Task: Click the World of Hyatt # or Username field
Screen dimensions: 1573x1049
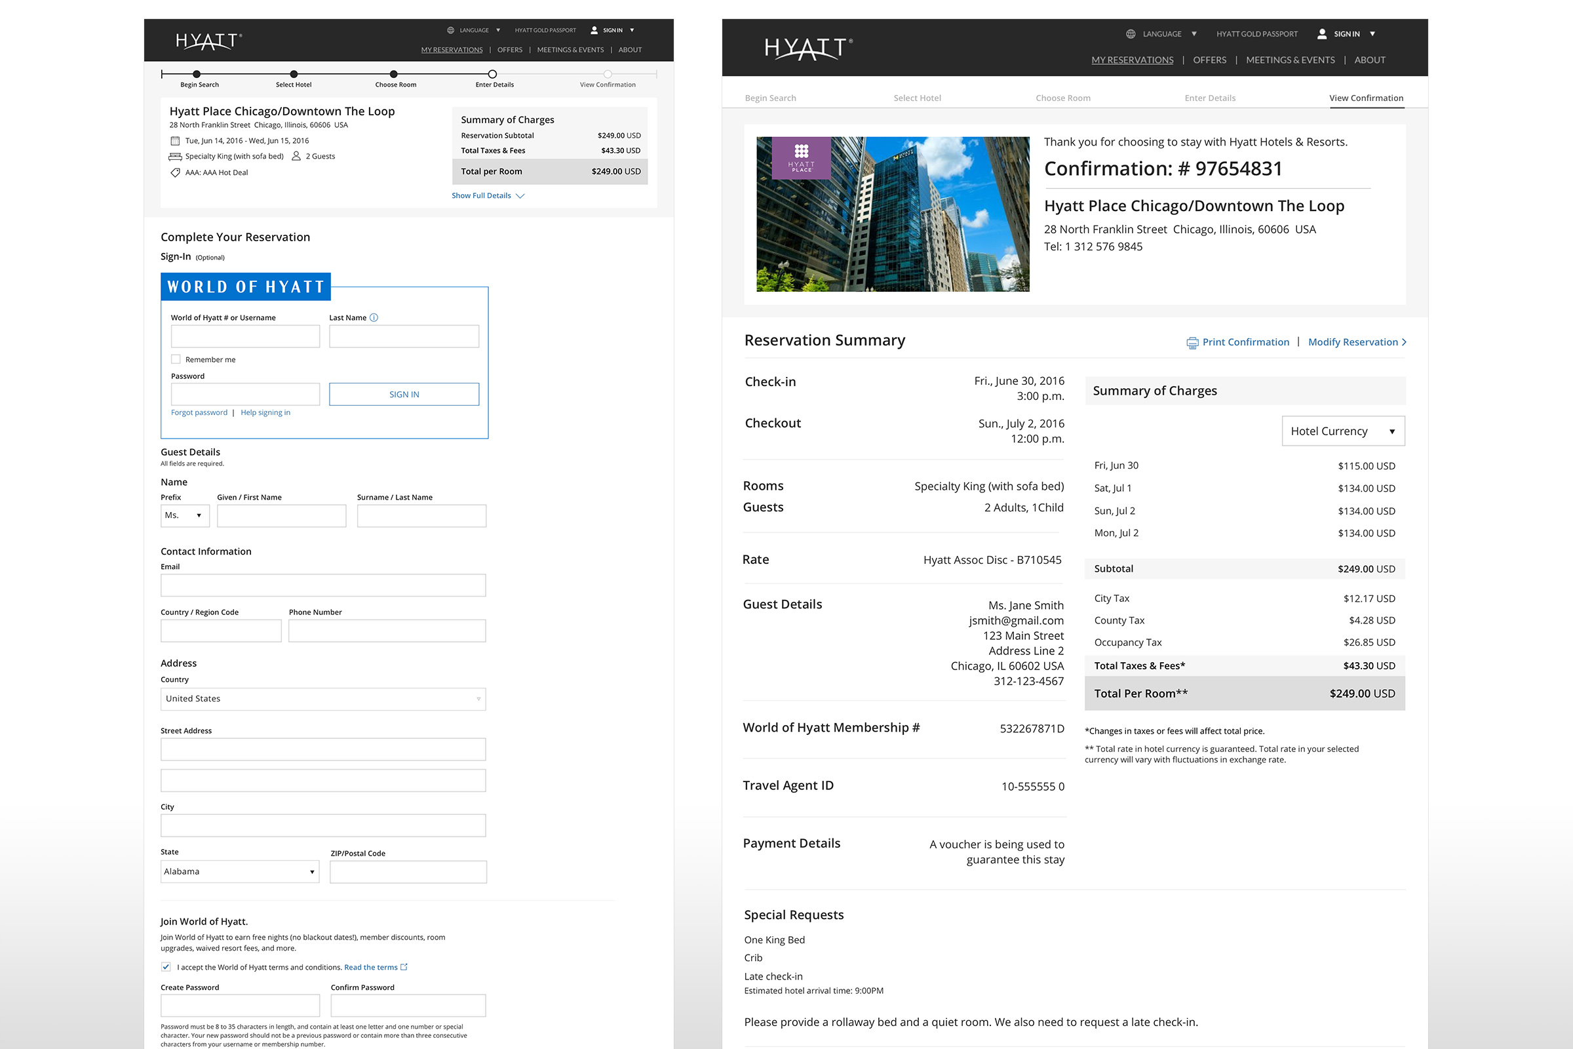Action: pyautogui.click(x=245, y=336)
